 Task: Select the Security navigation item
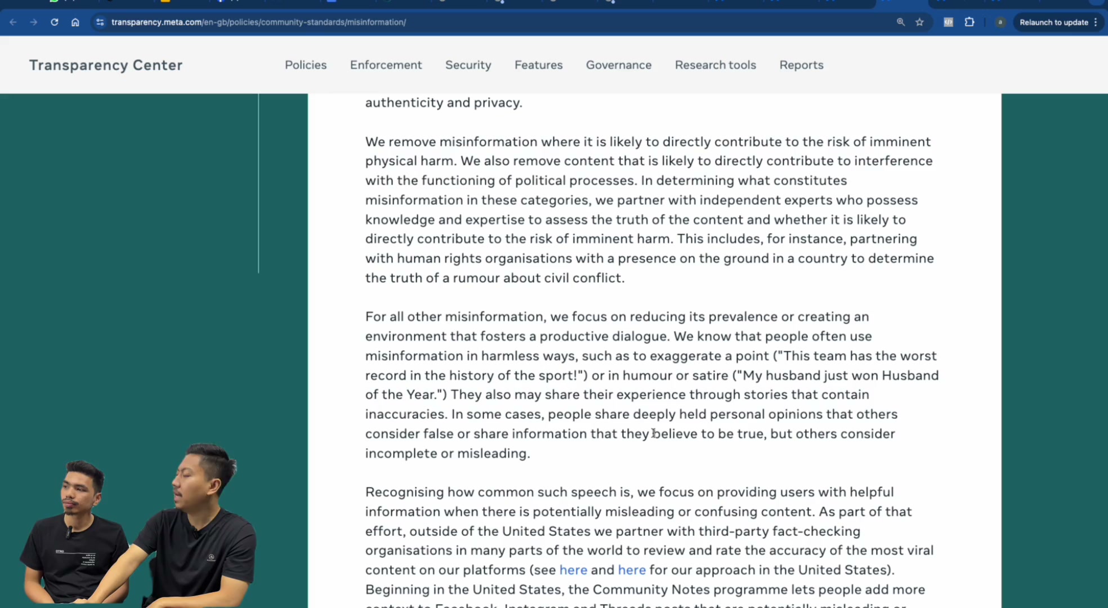pyautogui.click(x=468, y=65)
